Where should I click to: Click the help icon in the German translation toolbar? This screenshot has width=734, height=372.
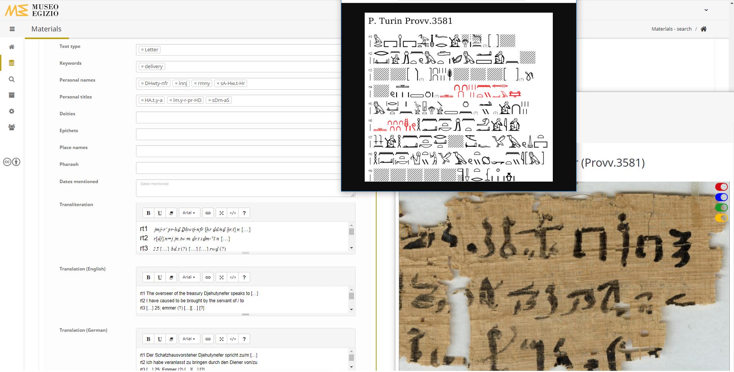click(x=244, y=339)
